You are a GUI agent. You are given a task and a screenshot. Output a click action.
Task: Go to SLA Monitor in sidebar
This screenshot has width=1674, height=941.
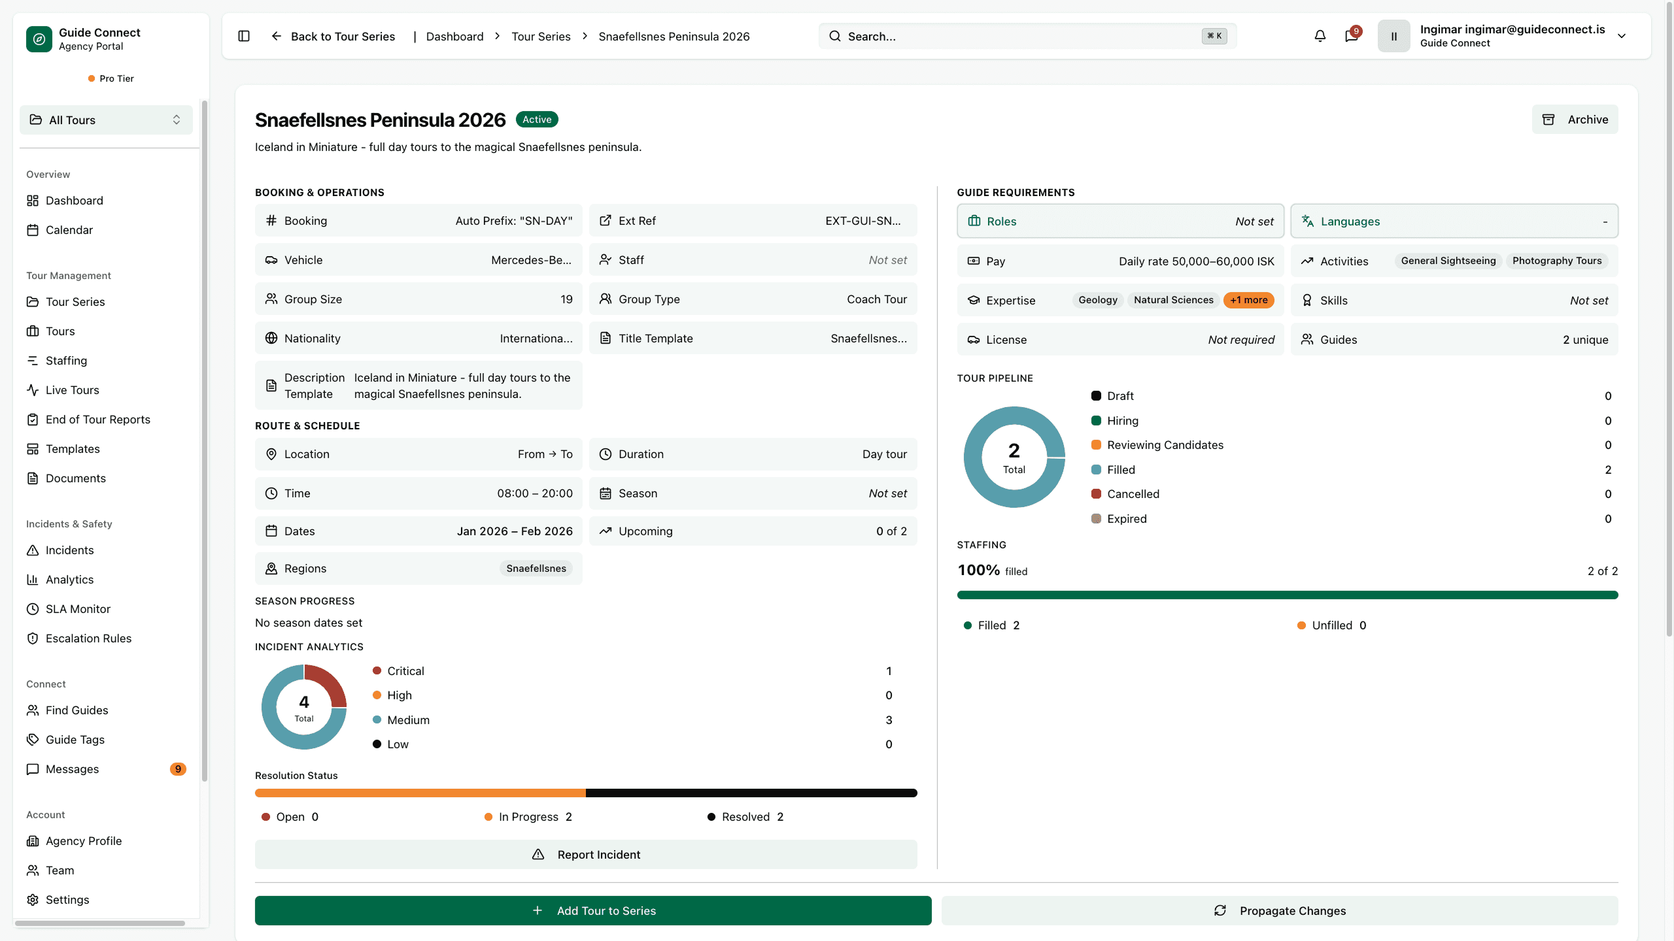tap(78, 608)
